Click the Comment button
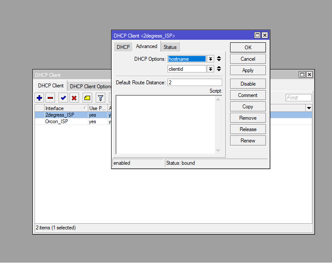Screen dimensions: 332x267 (x=248, y=95)
